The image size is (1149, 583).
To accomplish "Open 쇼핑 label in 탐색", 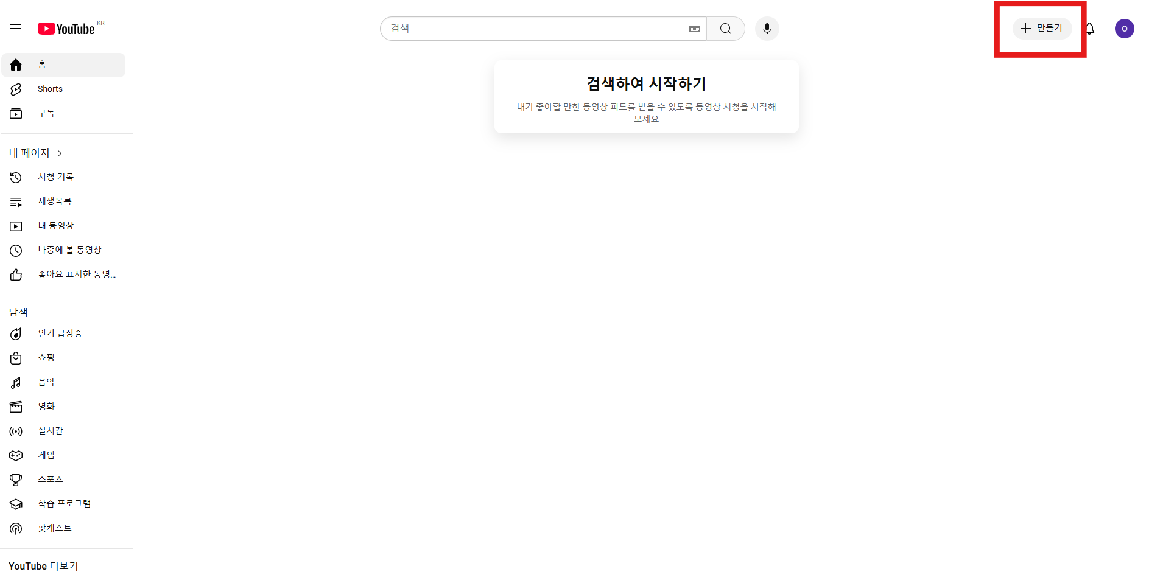I will click(46, 358).
